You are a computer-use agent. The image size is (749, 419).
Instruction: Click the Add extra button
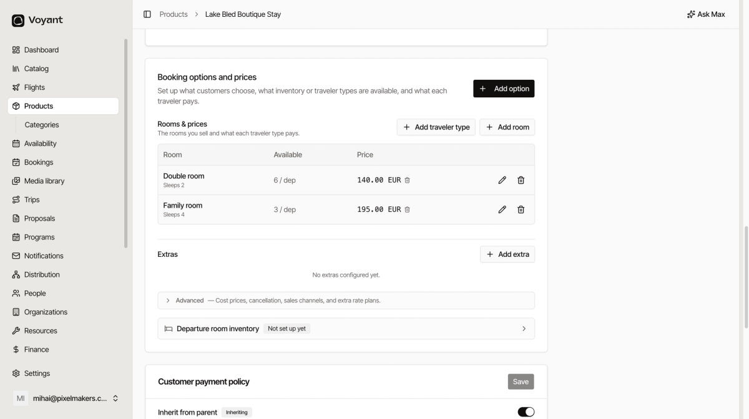tap(507, 254)
